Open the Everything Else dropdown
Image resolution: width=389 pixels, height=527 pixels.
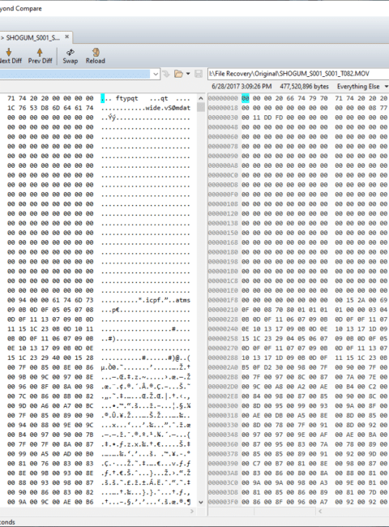(362, 87)
